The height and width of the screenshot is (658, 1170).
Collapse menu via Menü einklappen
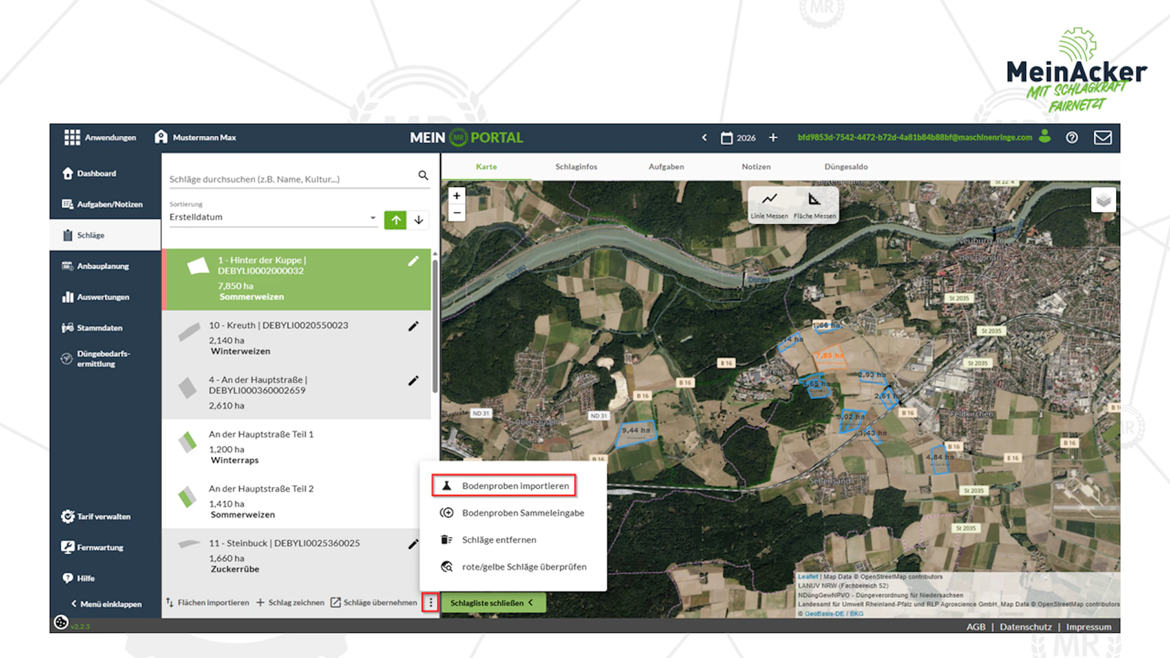[106, 604]
